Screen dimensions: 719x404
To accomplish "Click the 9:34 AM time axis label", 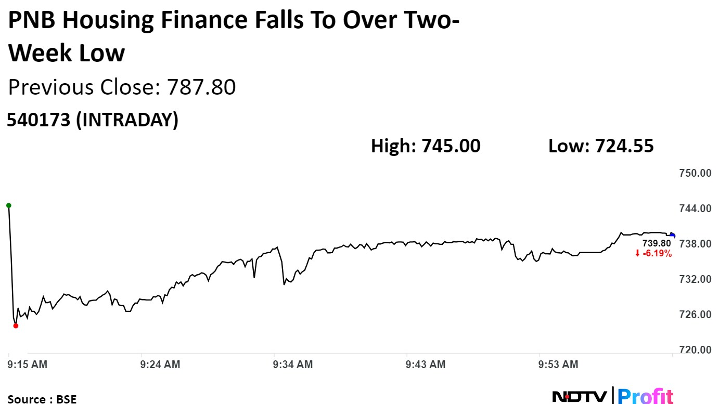I will pos(293,364).
